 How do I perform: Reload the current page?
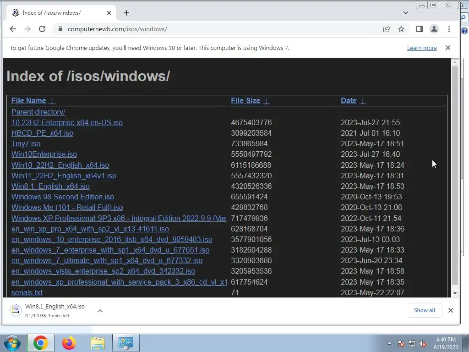pos(42,29)
